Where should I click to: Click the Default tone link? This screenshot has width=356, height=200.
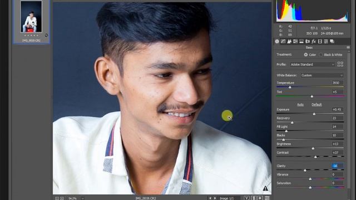317,104
